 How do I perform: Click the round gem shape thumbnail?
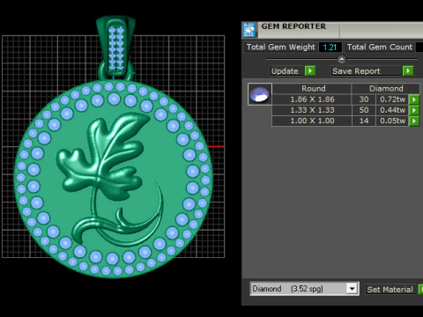(260, 94)
